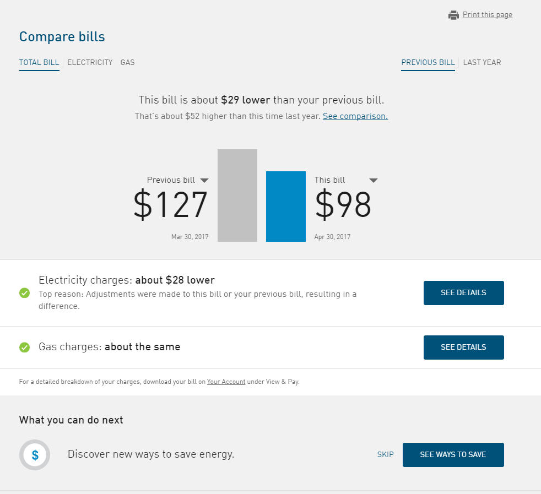Click the gray previous bill bar
Image resolution: width=541 pixels, height=494 pixels.
point(237,196)
